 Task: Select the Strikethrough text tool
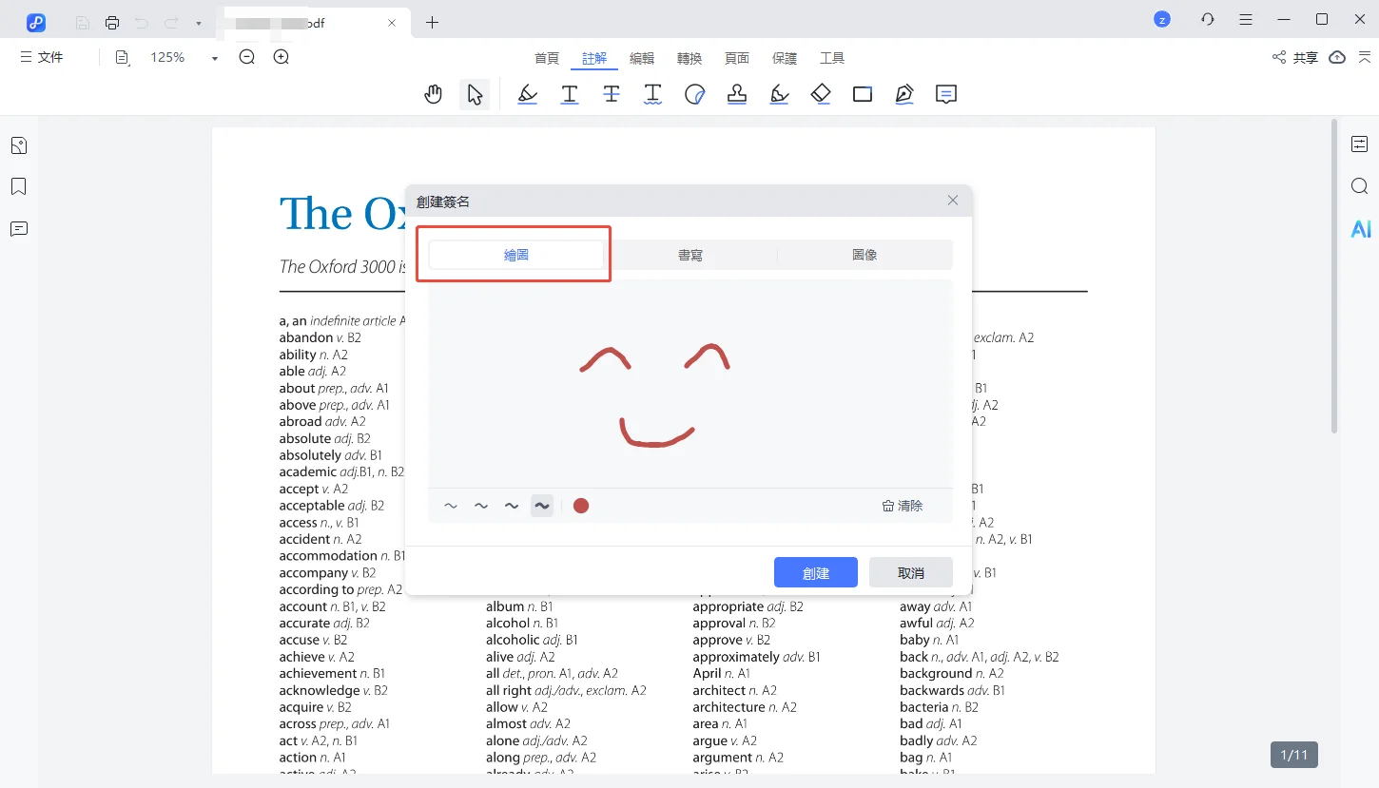(x=612, y=94)
